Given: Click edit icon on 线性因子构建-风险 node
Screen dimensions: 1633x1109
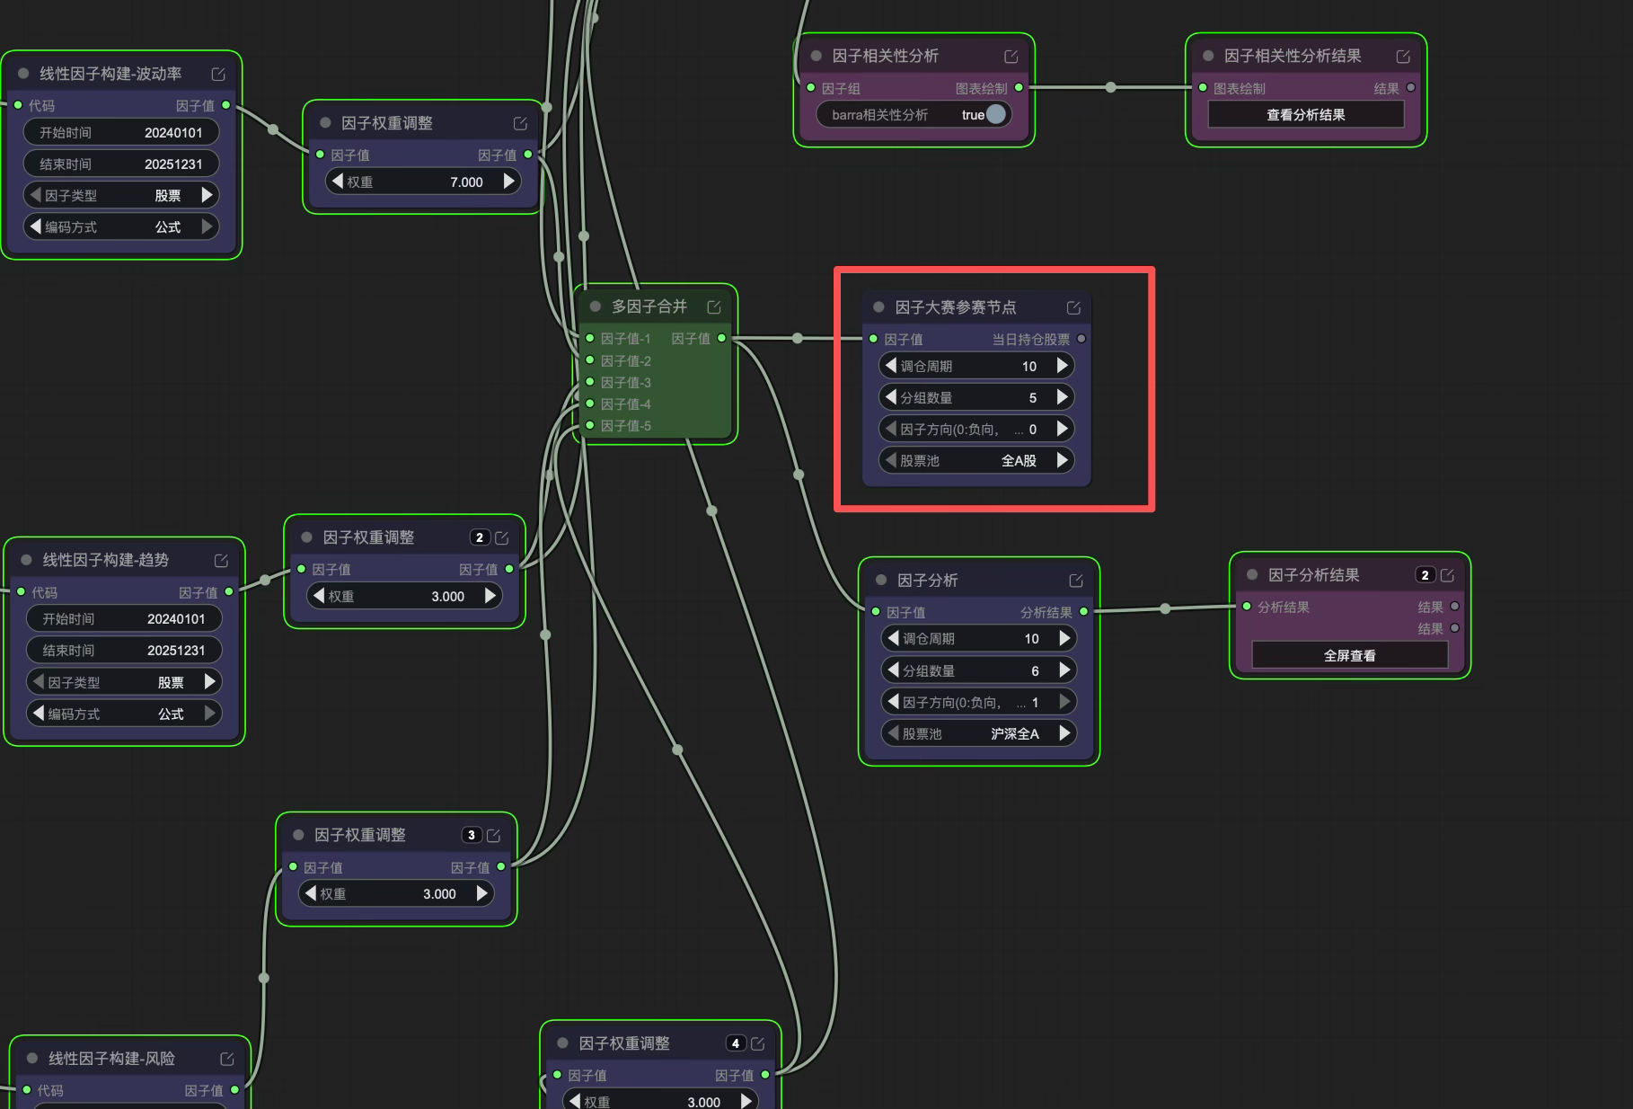Looking at the screenshot, I should coord(227,1059).
